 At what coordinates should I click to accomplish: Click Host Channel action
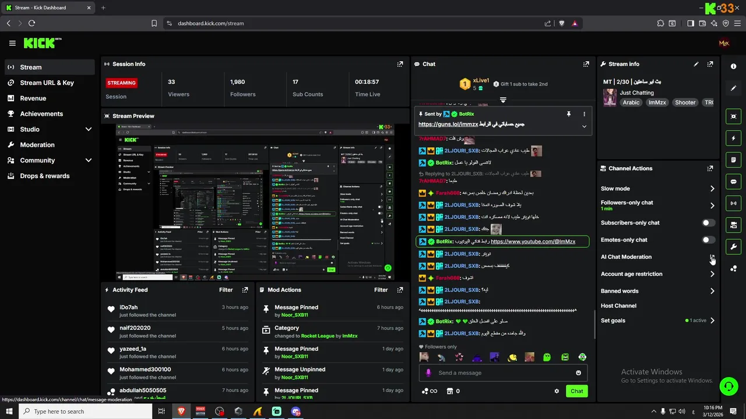click(618, 306)
